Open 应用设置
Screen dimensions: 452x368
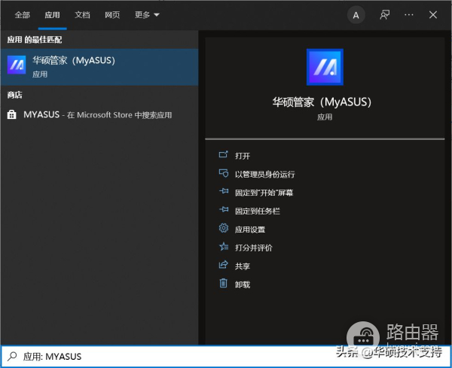(250, 230)
